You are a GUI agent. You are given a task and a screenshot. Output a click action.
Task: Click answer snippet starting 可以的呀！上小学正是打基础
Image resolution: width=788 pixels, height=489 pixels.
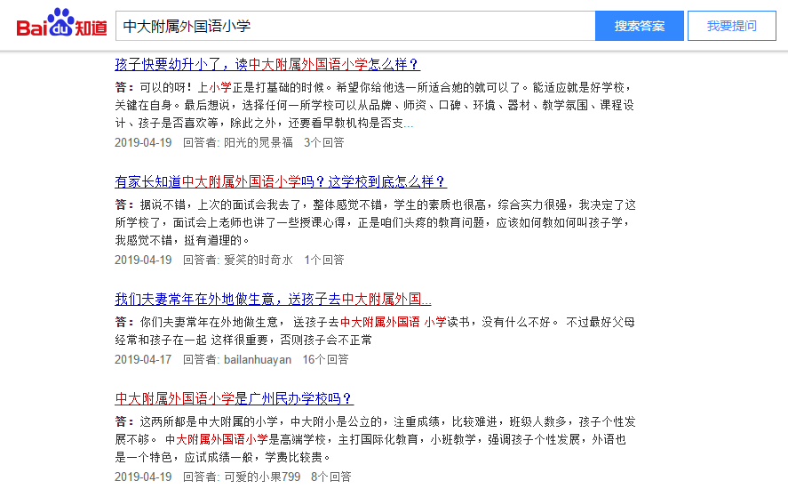(x=374, y=105)
